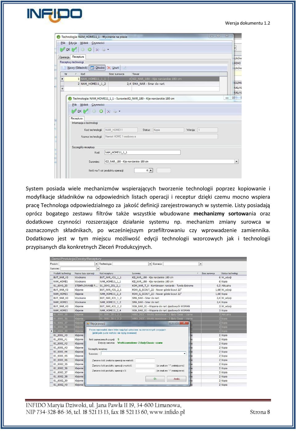Image resolution: width=296 pixels, height=431 pixels.
Task: Click field Zamiana ilość produktu operacji o wartość
Action: tap(145, 366)
